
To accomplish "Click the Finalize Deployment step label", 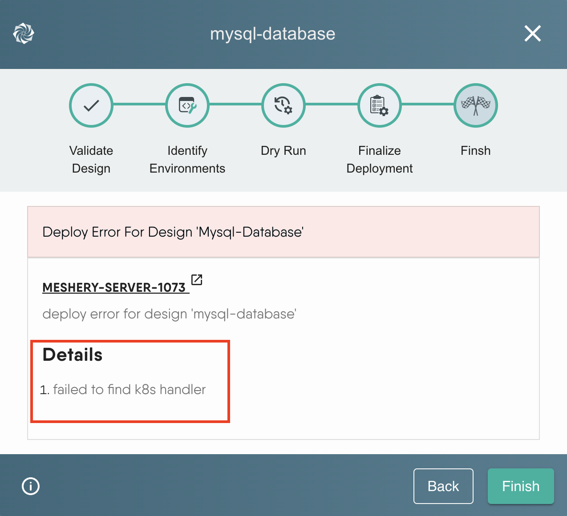I will pyautogui.click(x=380, y=159).
